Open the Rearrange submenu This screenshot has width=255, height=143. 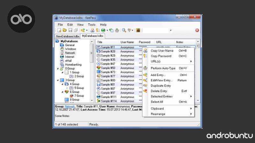(168, 114)
